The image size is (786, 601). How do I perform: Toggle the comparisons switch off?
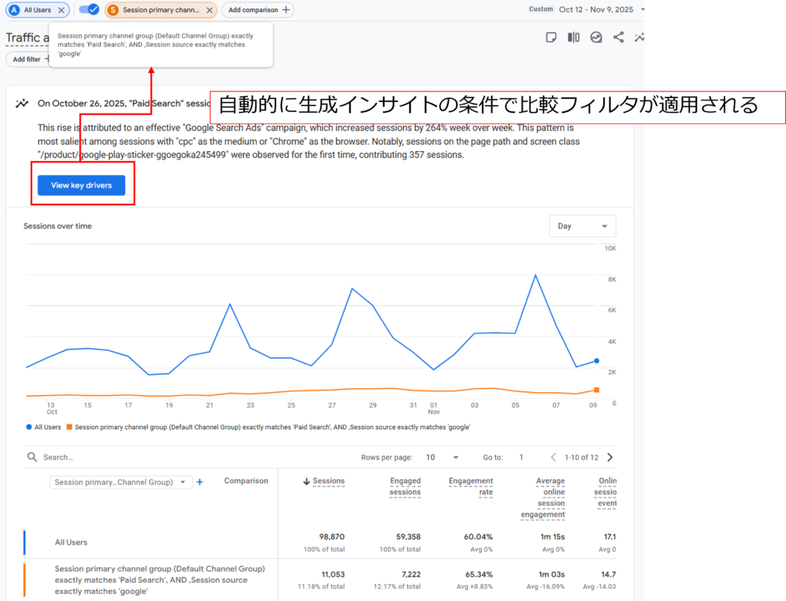pyautogui.click(x=89, y=10)
